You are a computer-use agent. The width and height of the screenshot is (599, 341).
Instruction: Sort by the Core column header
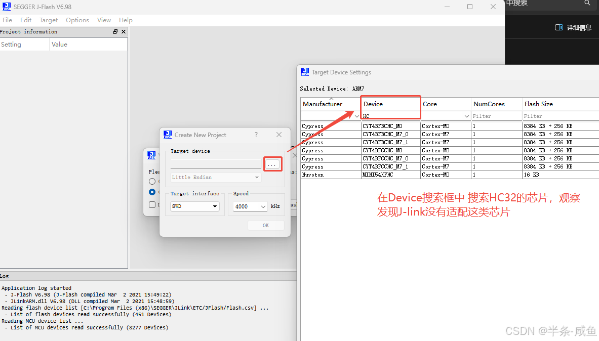pos(446,104)
